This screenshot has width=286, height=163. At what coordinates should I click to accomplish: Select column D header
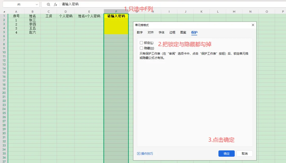pyautogui.click(x=66, y=12)
